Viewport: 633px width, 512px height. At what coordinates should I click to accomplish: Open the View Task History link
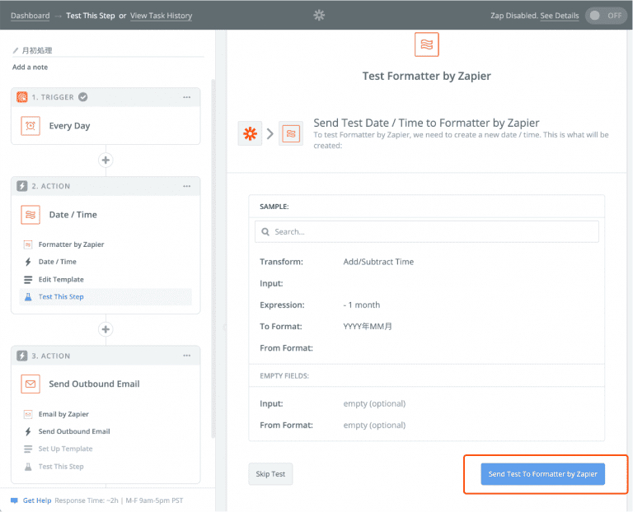point(161,16)
